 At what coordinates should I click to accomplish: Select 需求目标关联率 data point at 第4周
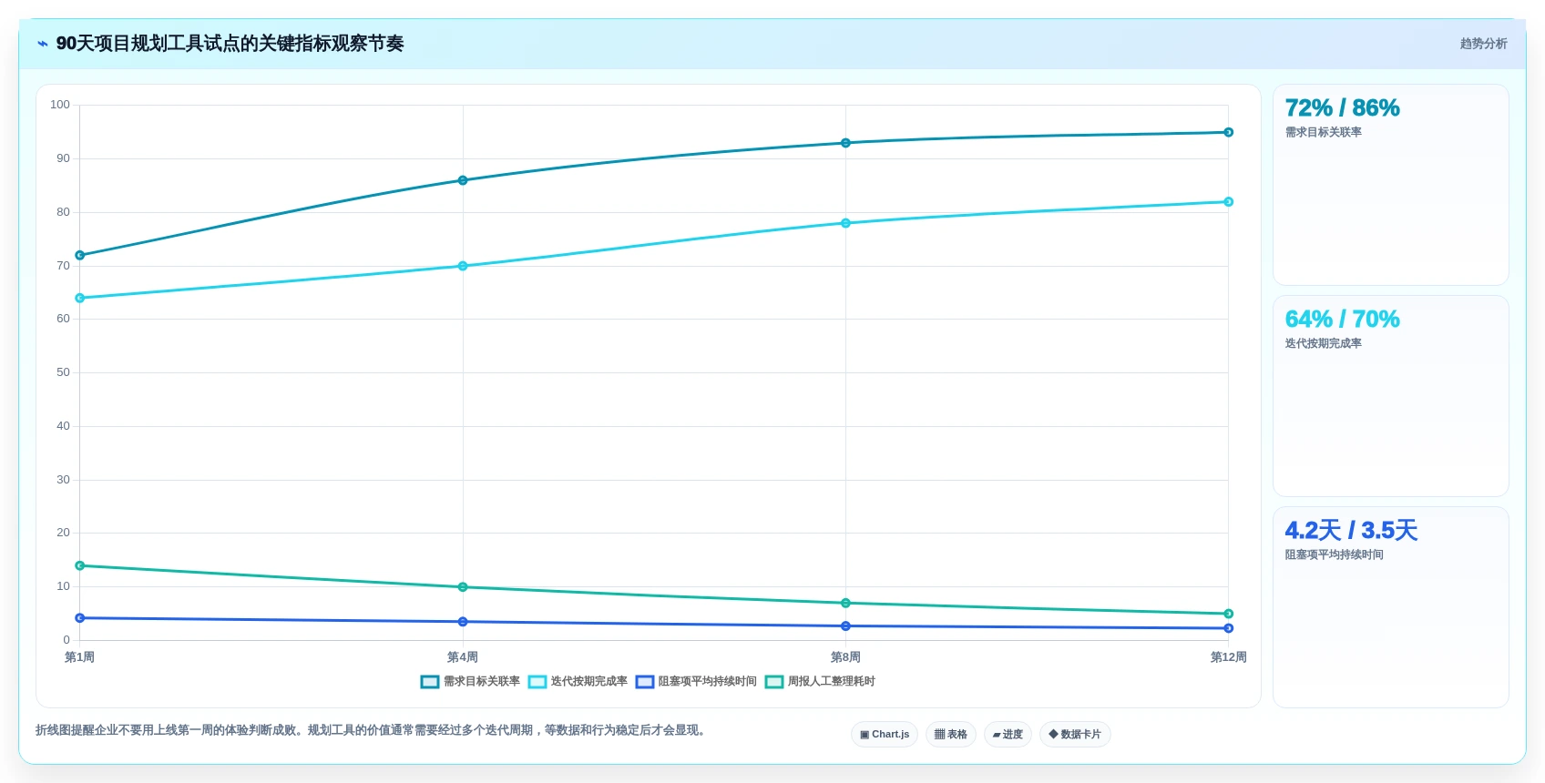pos(463,180)
